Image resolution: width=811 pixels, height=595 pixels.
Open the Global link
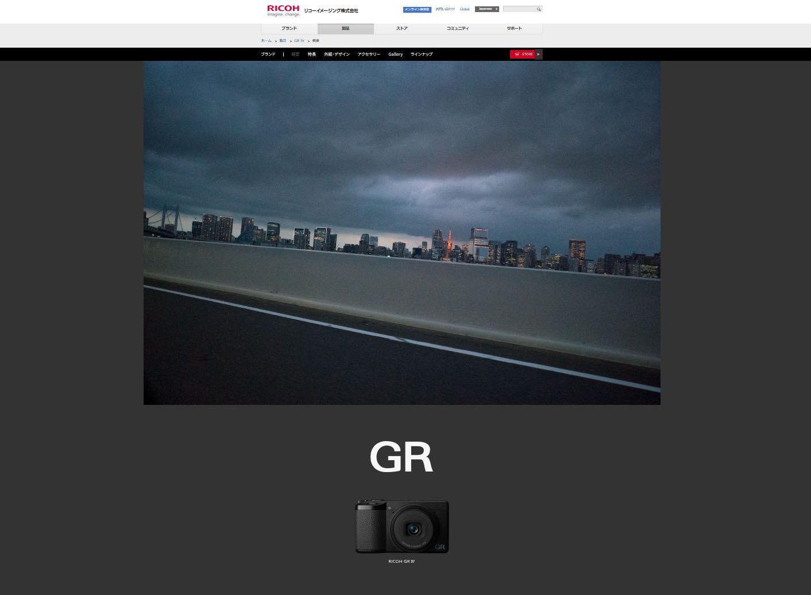(465, 9)
